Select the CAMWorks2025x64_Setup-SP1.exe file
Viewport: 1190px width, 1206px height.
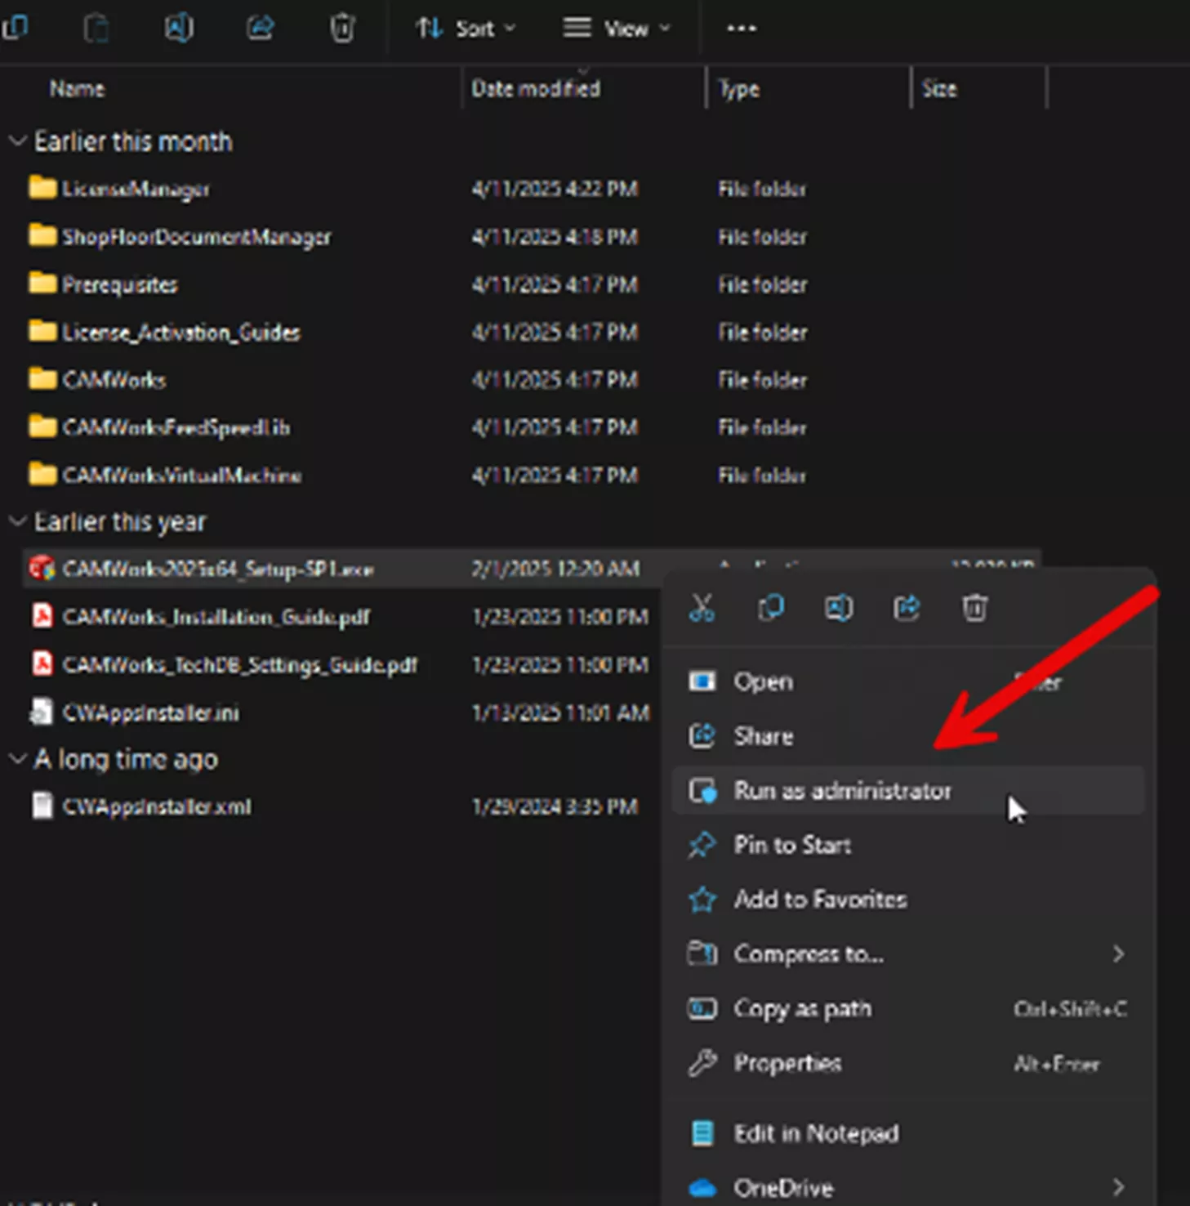218,569
